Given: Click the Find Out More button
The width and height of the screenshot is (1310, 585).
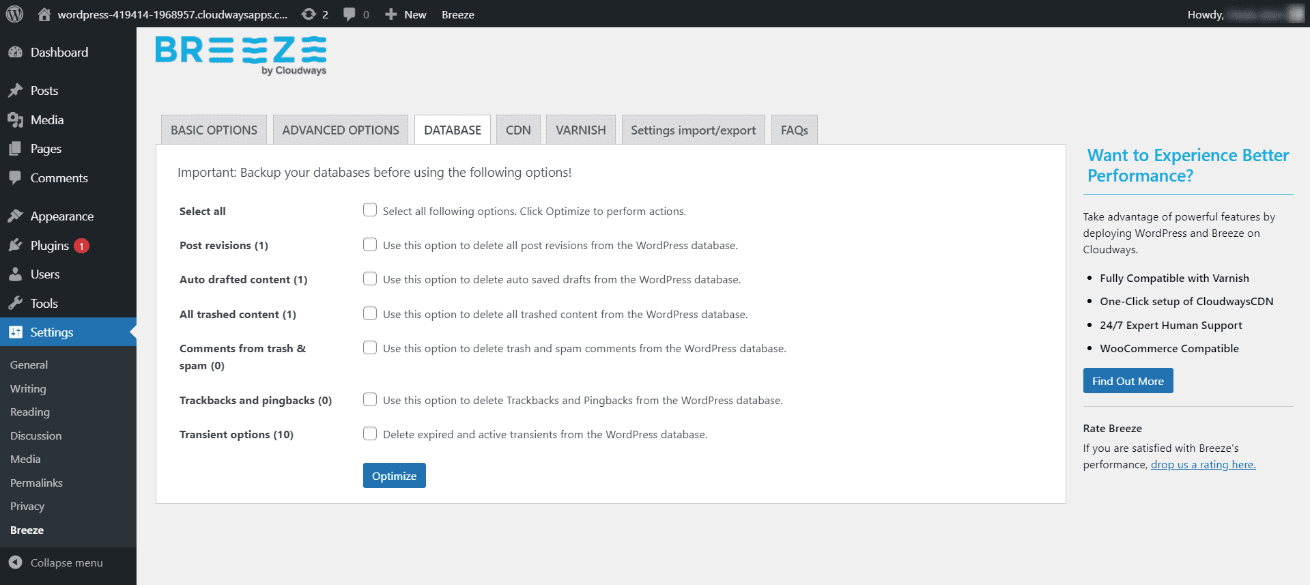Looking at the screenshot, I should pyautogui.click(x=1128, y=381).
